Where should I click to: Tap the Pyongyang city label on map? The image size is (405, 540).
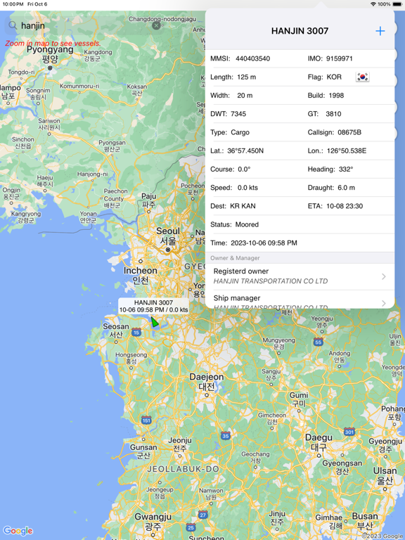tap(50, 53)
